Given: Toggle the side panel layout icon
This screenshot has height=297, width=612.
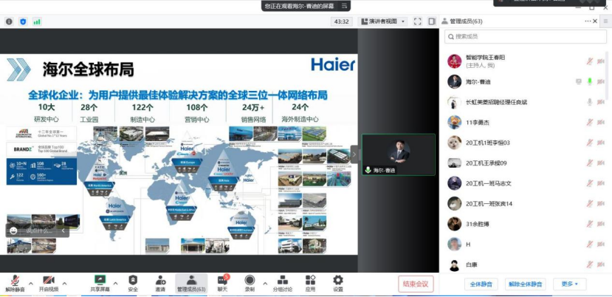Looking at the screenshot, I should [432, 21].
